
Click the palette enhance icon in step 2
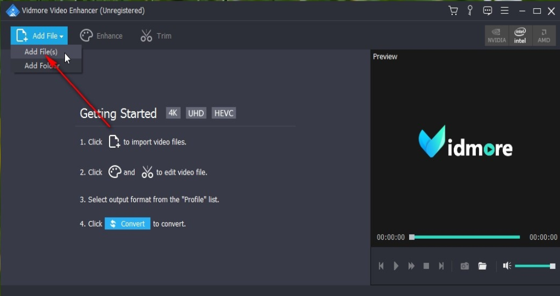(115, 172)
